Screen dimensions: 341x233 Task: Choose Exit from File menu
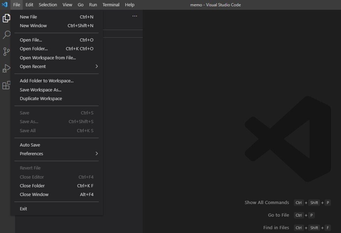pos(57,209)
